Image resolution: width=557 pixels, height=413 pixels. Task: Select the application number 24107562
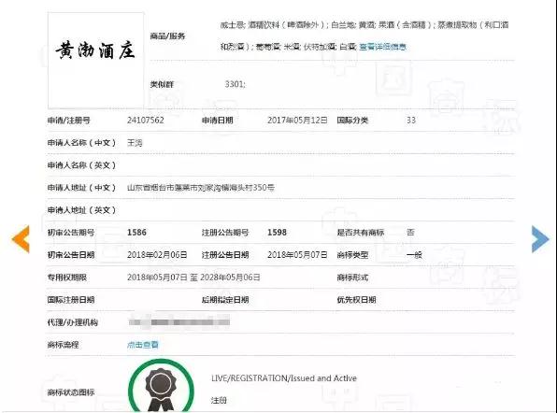146,120
